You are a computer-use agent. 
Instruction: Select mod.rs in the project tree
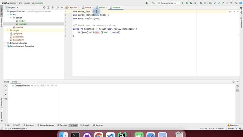click(22, 21)
